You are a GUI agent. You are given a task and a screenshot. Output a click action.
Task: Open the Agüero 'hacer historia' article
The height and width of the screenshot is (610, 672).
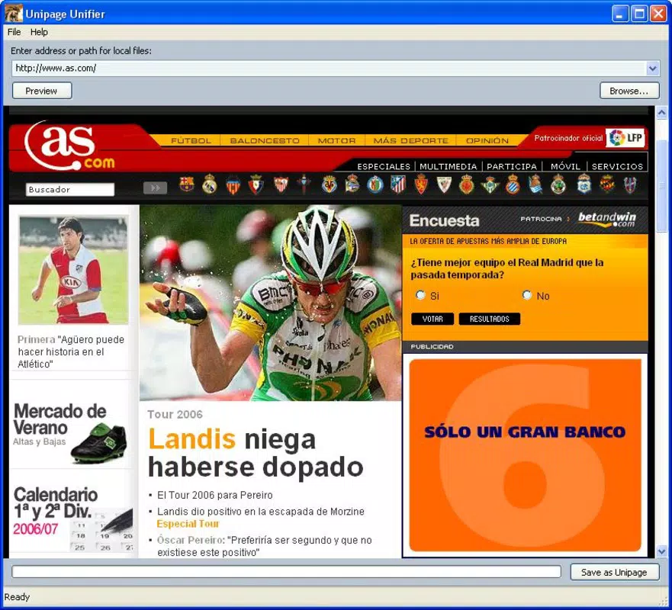click(x=71, y=352)
